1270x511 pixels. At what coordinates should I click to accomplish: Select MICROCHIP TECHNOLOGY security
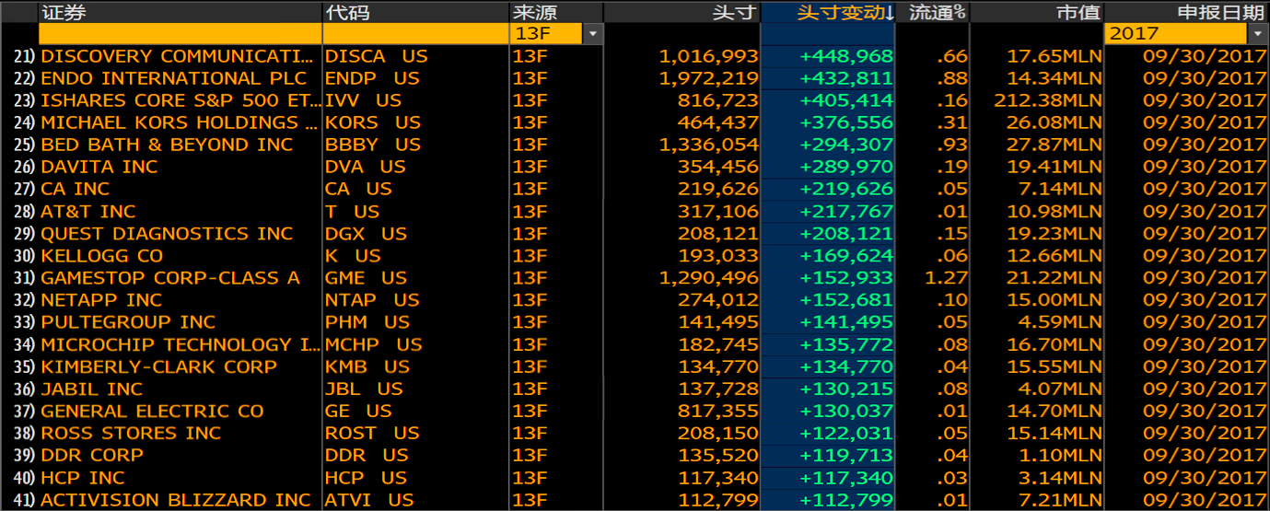pos(181,344)
